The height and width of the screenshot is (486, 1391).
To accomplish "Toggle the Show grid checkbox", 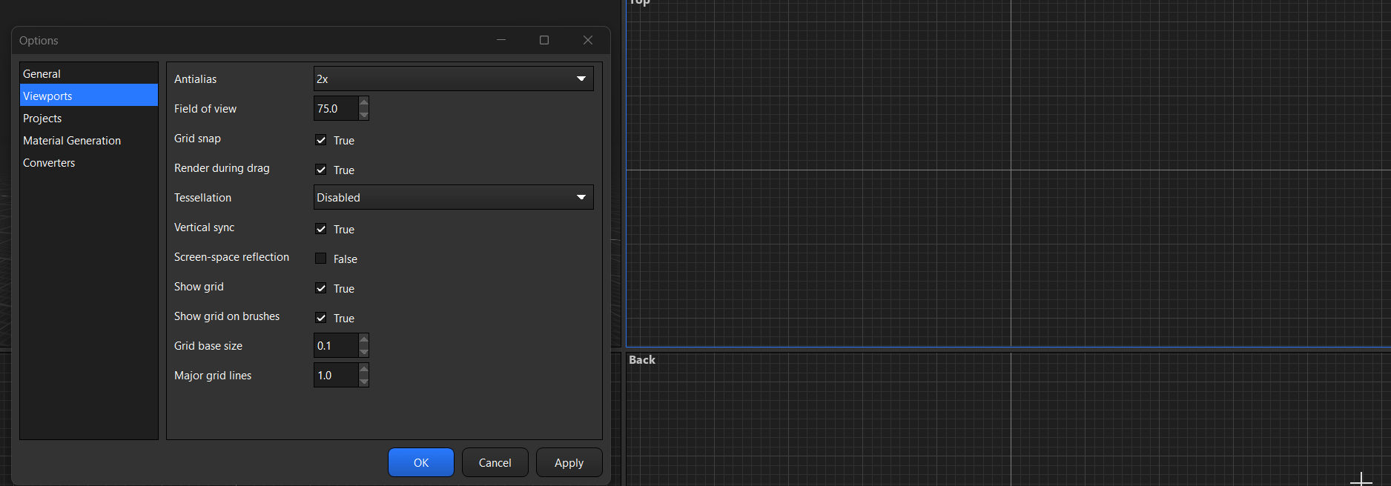I will click(x=321, y=288).
